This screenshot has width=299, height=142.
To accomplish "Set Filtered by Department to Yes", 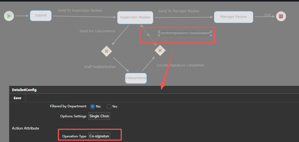I will tap(109, 106).
